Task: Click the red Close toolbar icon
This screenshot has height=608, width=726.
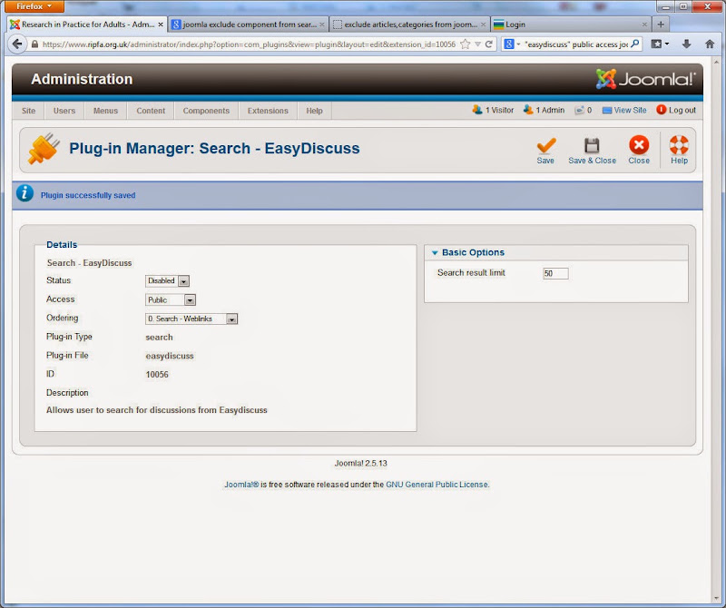Action: (639, 145)
